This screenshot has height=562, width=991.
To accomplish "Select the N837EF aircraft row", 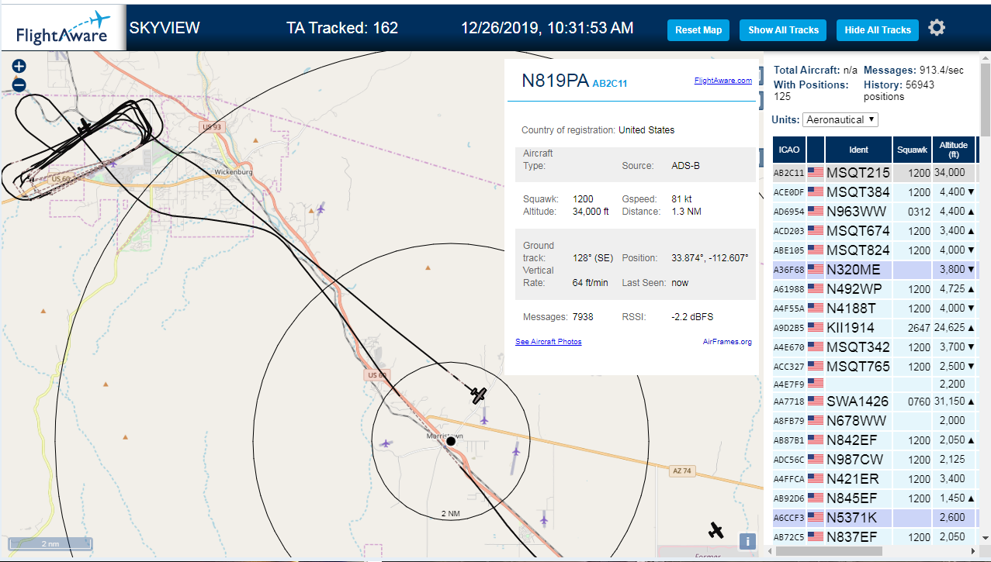I will coord(875,536).
